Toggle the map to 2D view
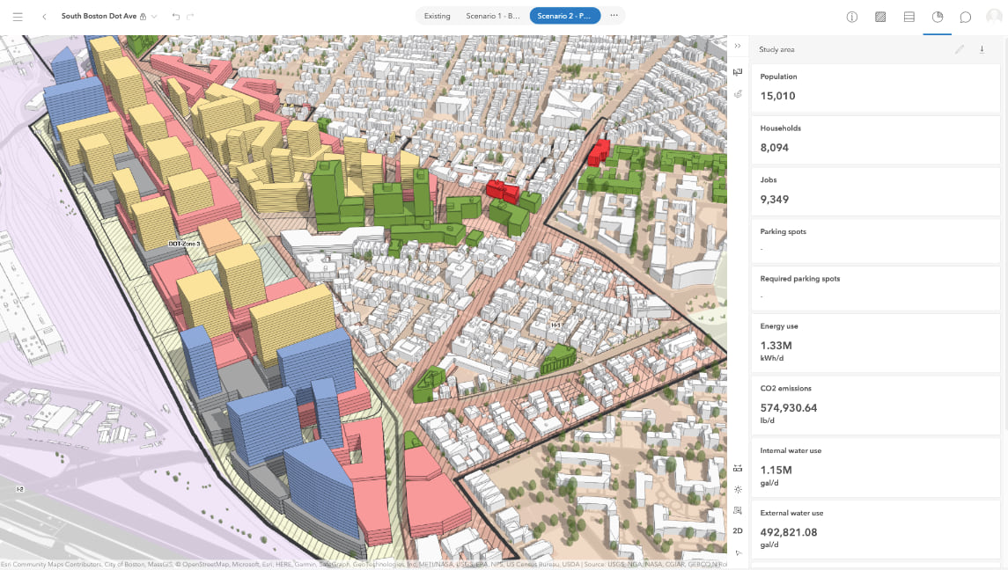The image size is (1008, 570). (738, 532)
